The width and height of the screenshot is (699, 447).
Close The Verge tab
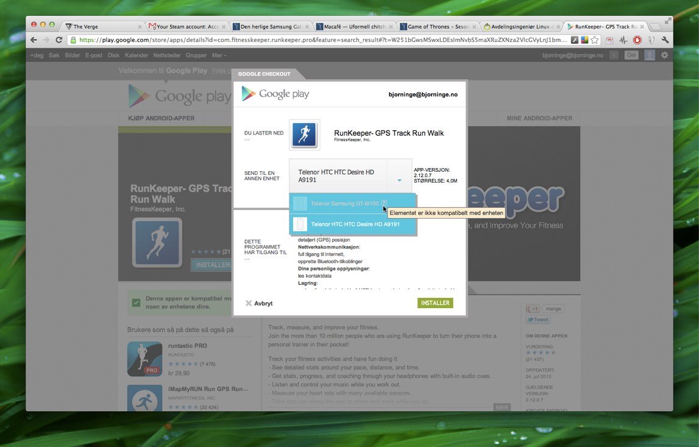point(140,27)
